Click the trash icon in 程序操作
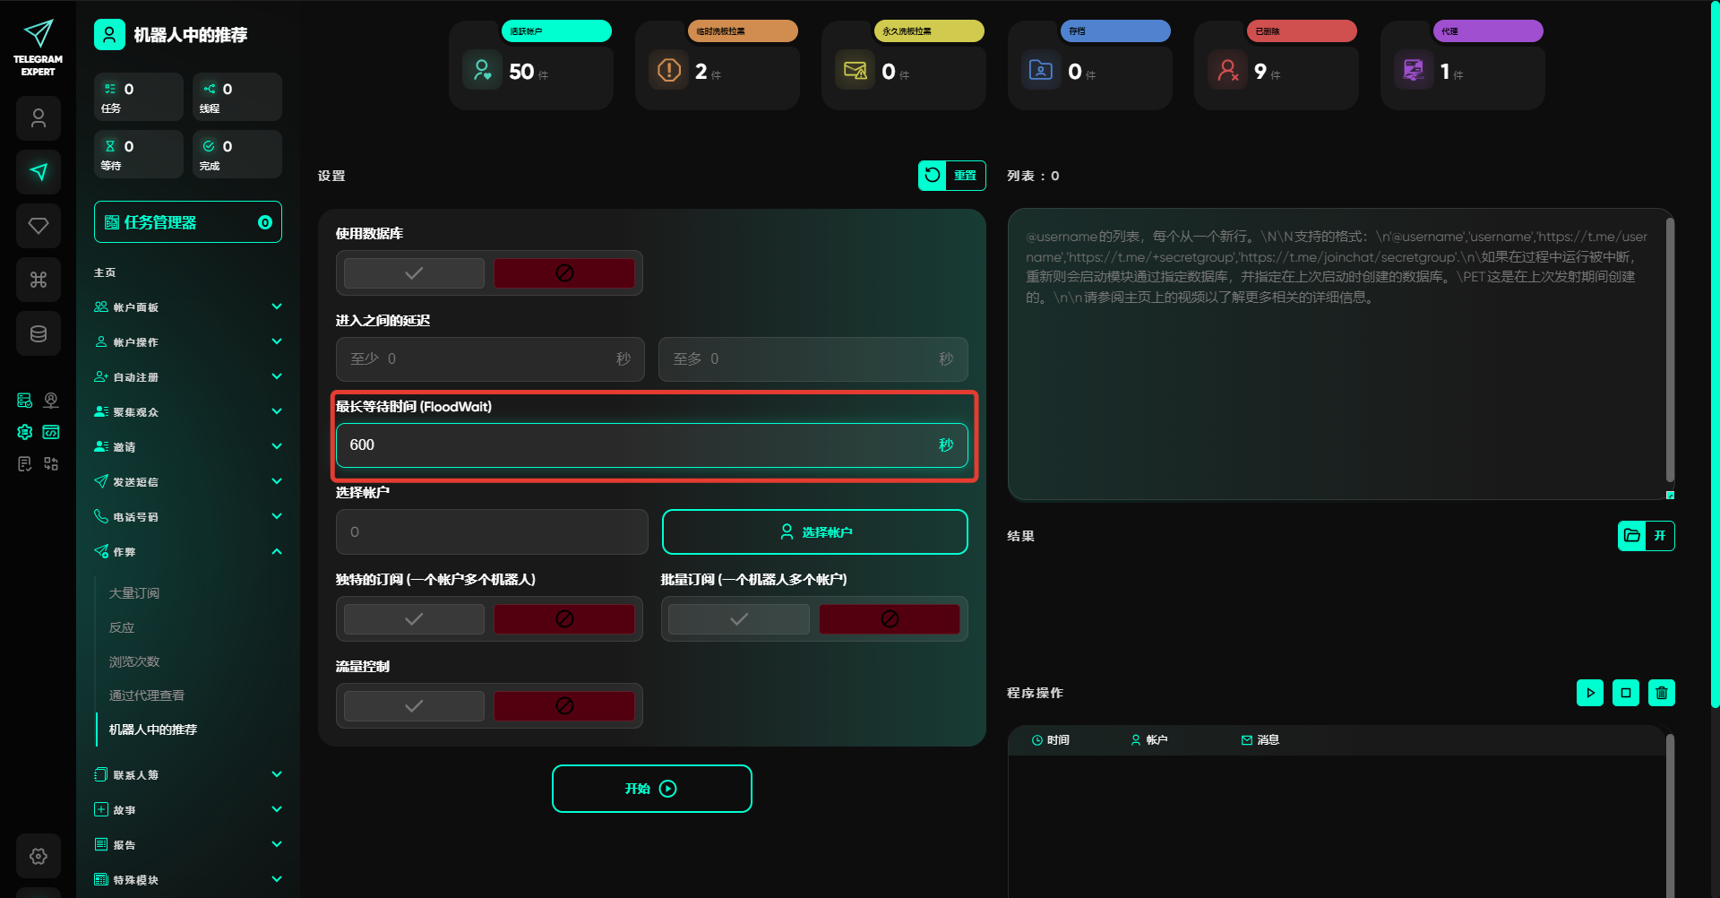 point(1661,693)
